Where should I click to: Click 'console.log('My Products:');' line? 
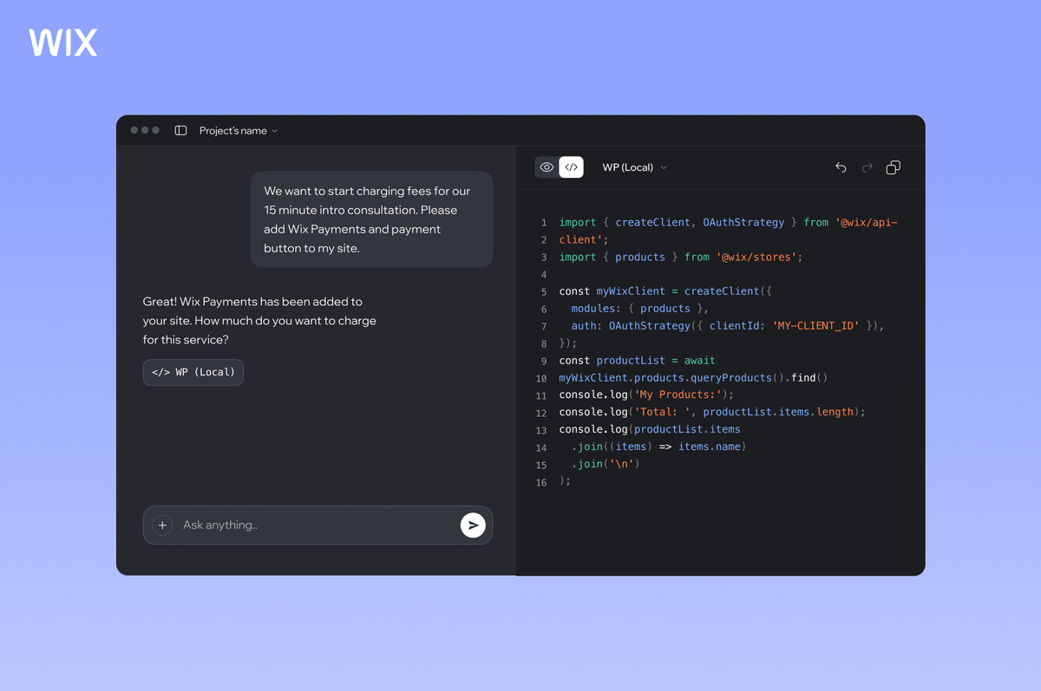tap(646, 394)
